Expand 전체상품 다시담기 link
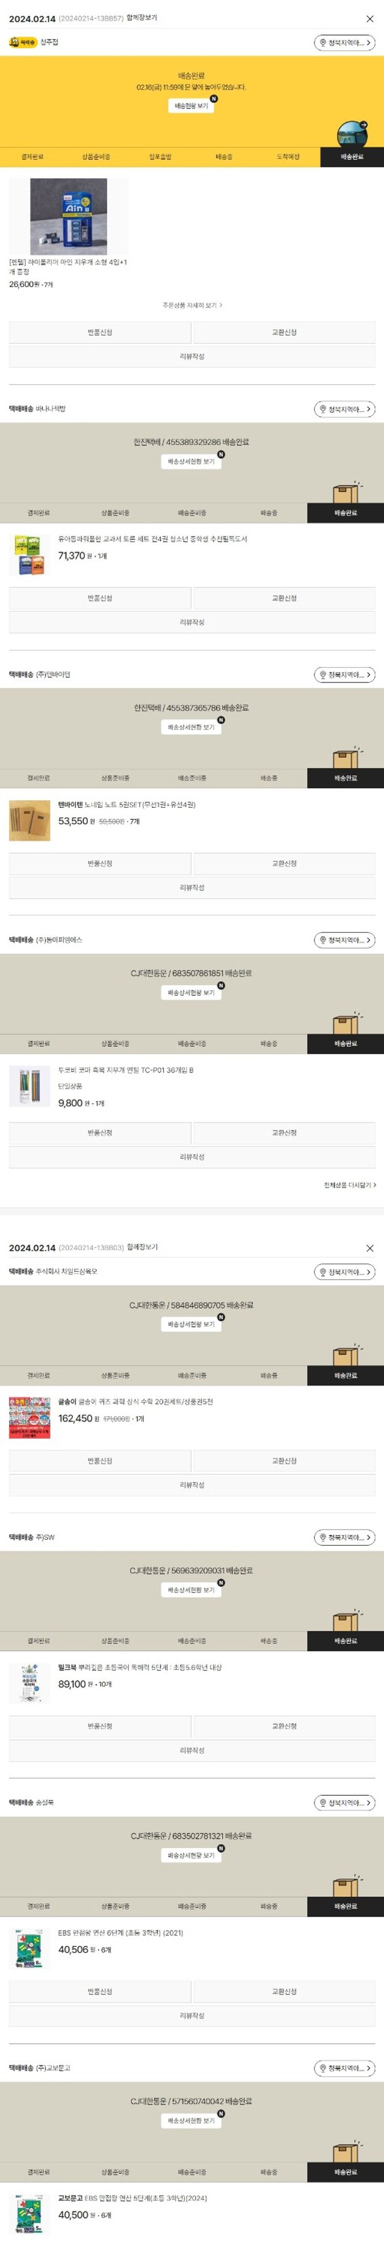384x2245 pixels. click(x=350, y=1184)
